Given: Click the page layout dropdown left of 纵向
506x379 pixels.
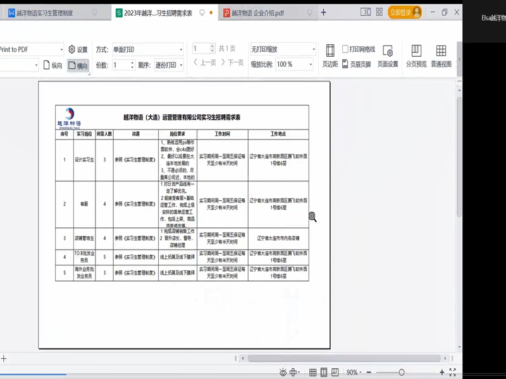Looking at the screenshot, I should 20,65.
